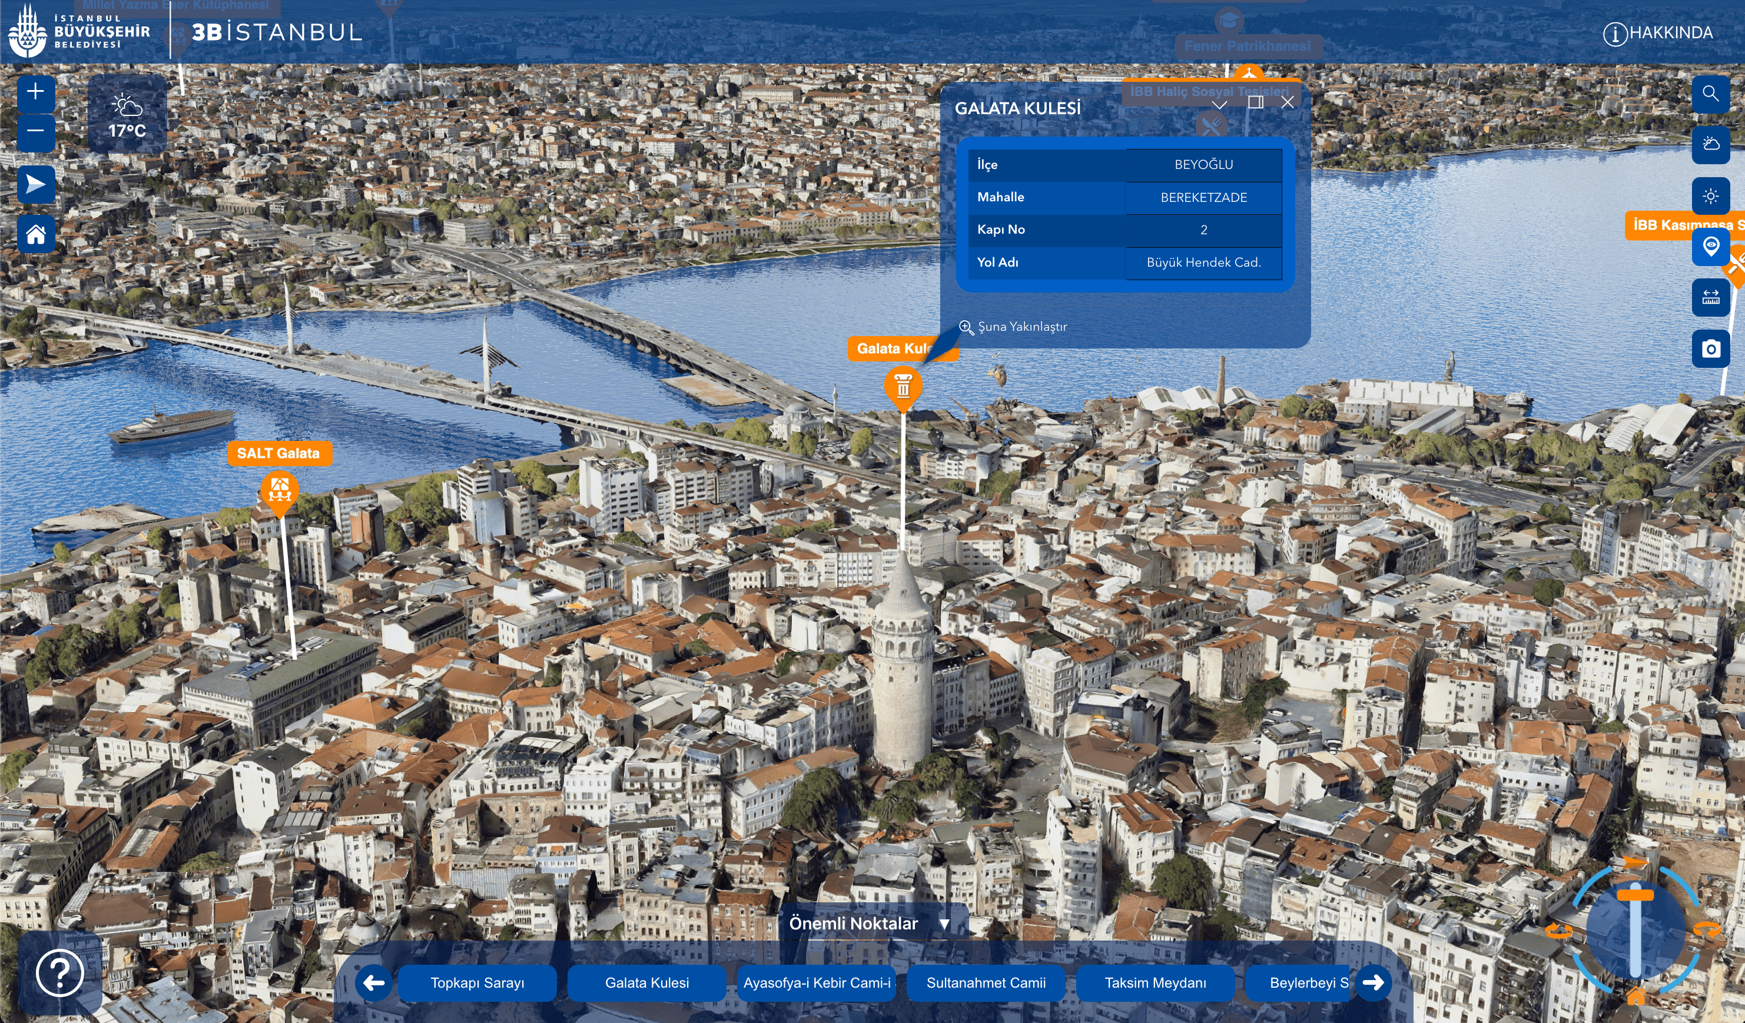Collapse the Galata Kulesi info panel
This screenshot has height=1023, width=1745.
tap(1219, 104)
